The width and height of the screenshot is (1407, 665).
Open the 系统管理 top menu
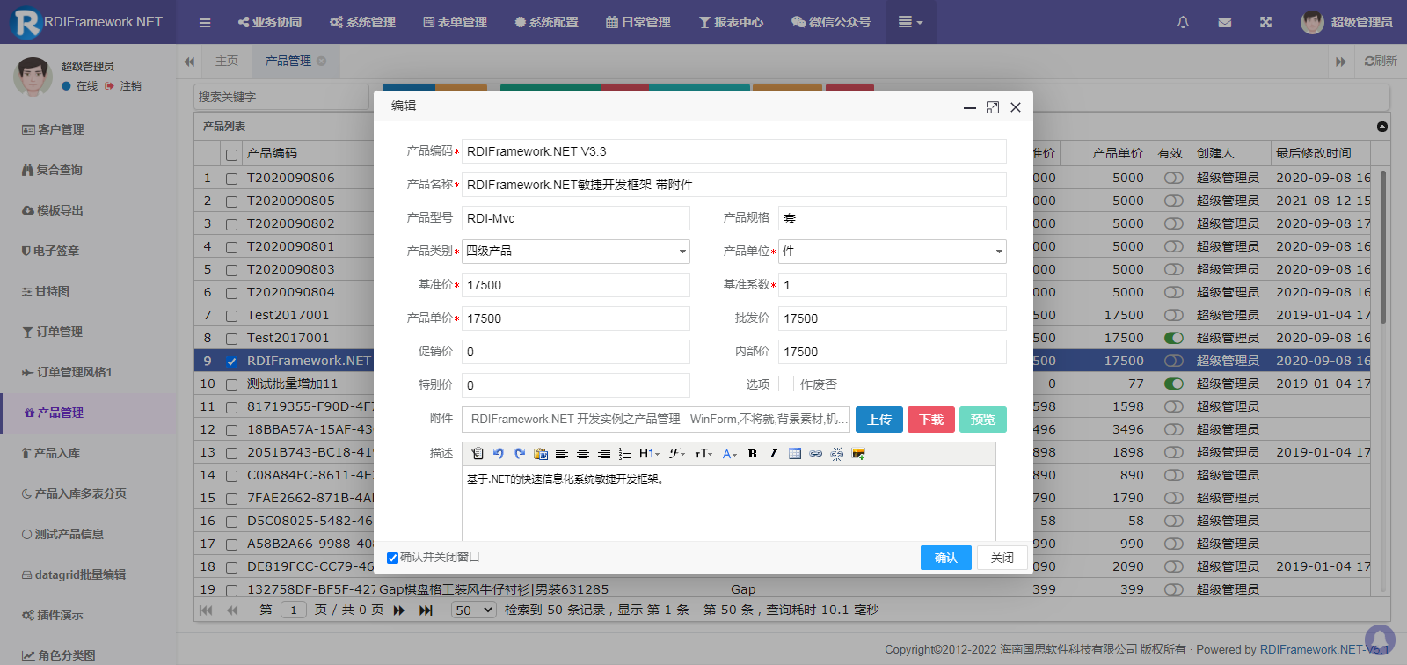coord(362,22)
